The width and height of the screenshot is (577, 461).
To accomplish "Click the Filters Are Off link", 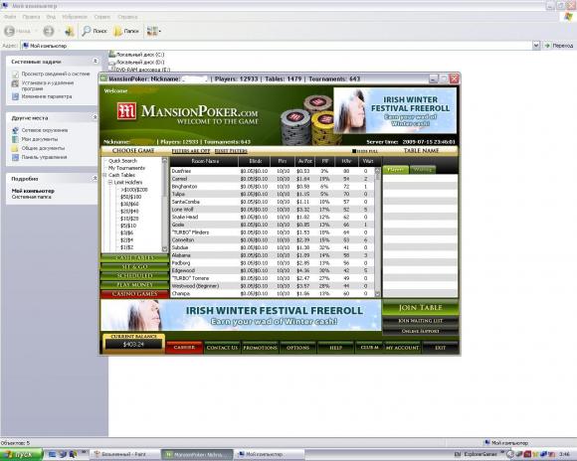I will 191,151.
